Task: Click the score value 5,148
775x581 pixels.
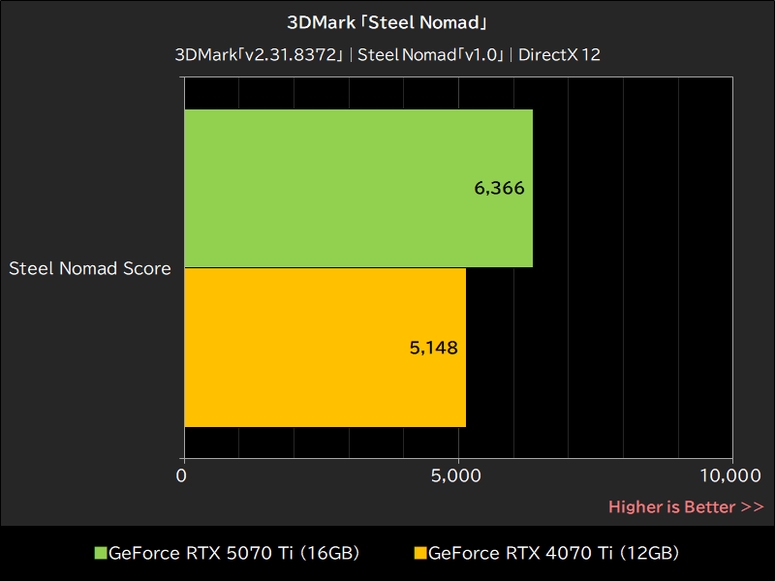Action: 435,348
